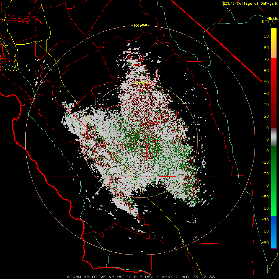Click the KHNX station identifier in caption
The height and width of the screenshot is (279, 279).
point(167,277)
